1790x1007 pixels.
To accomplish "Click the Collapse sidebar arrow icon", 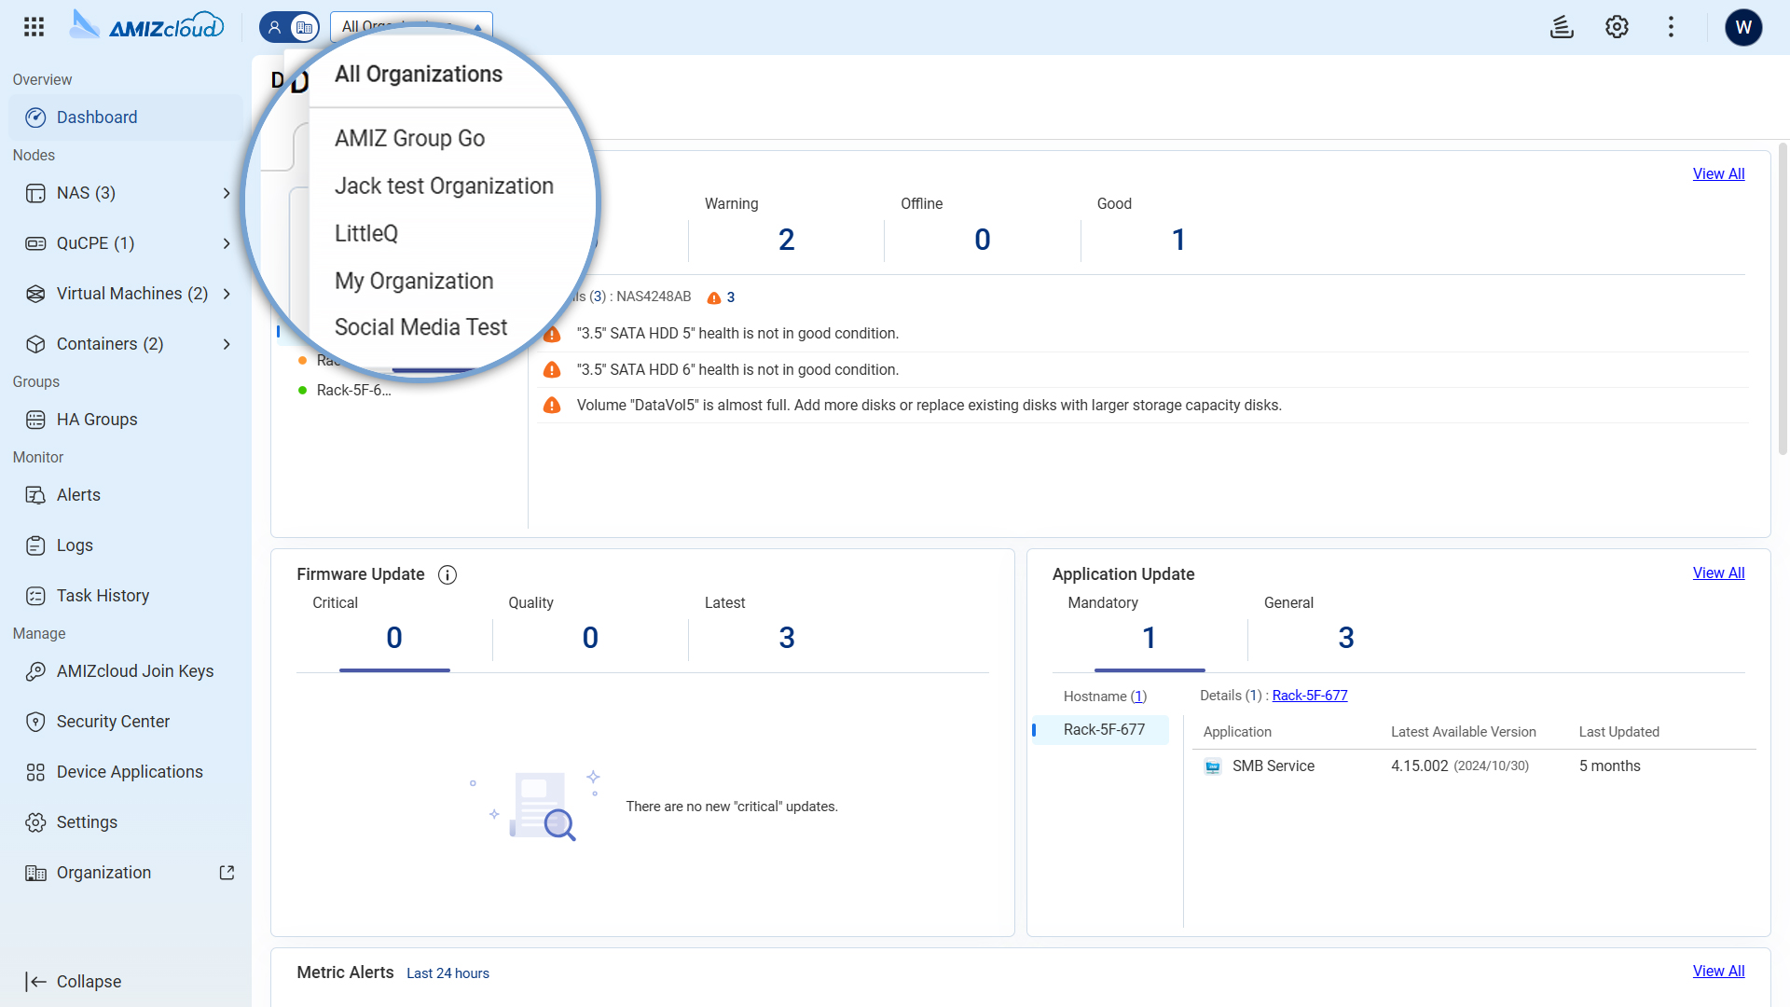I will click(x=35, y=982).
